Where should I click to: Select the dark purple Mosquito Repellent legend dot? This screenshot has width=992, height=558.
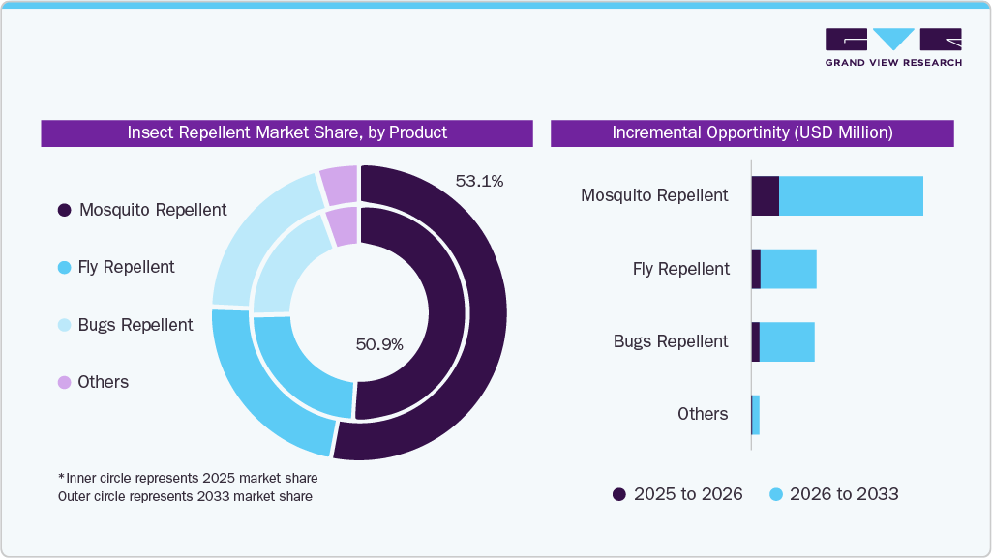tap(62, 210)
